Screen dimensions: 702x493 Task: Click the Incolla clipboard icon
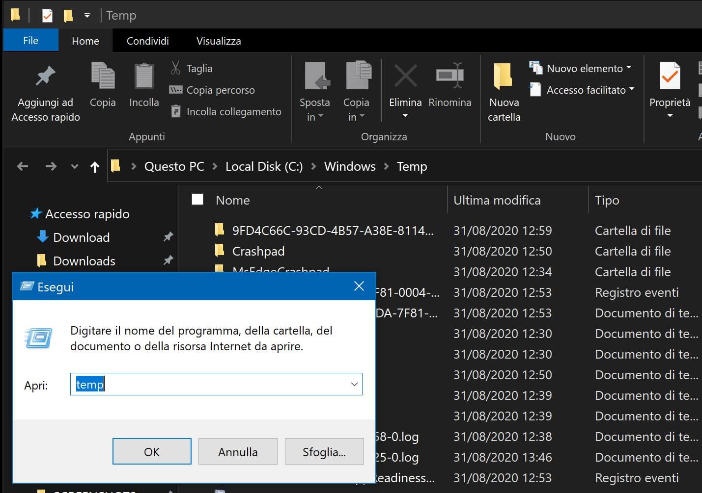[144, 77]
